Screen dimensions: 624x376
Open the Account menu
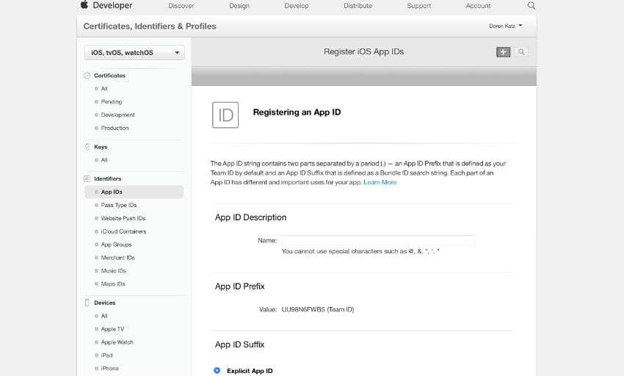(478, 6)
